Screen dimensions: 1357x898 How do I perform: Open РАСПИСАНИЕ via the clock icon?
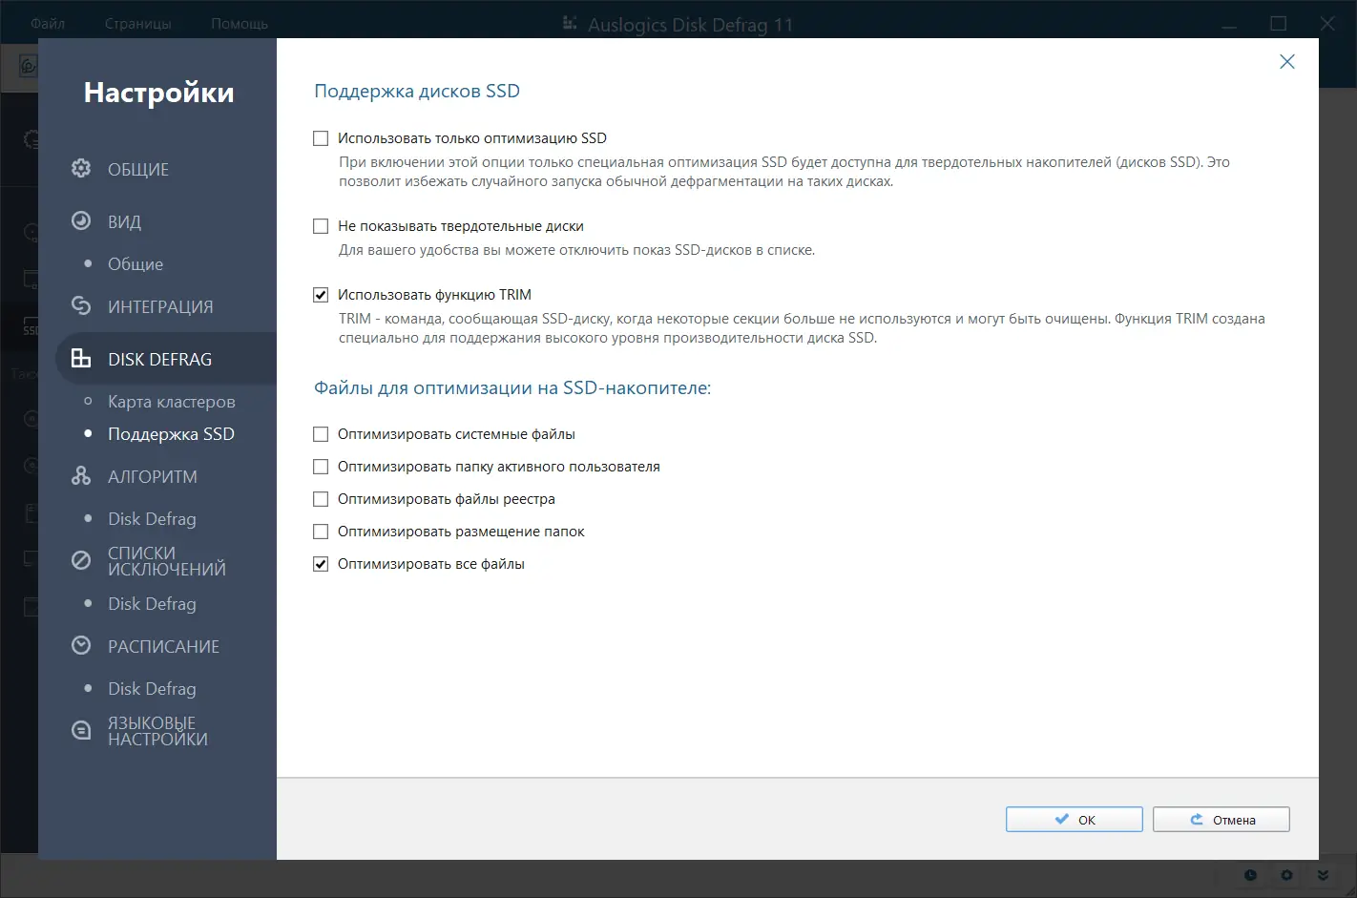[82, 645]
